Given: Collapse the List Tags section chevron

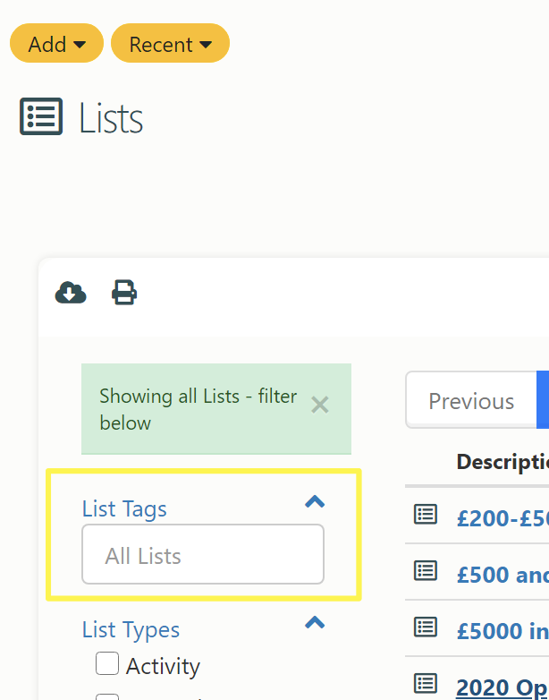Looking at the screenshot, I should (315, 502).
